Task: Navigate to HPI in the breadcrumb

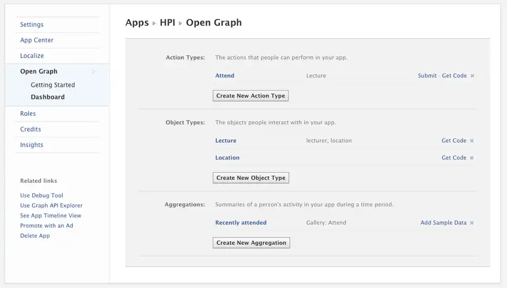Action: (167, 23)
